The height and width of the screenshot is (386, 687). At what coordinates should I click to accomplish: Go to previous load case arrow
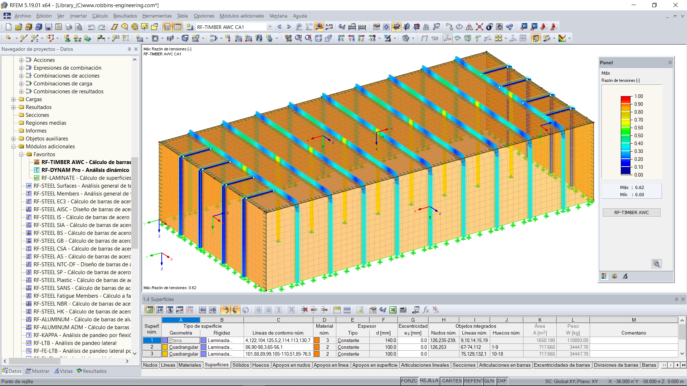pyautogui.click(x=279, y=27)
